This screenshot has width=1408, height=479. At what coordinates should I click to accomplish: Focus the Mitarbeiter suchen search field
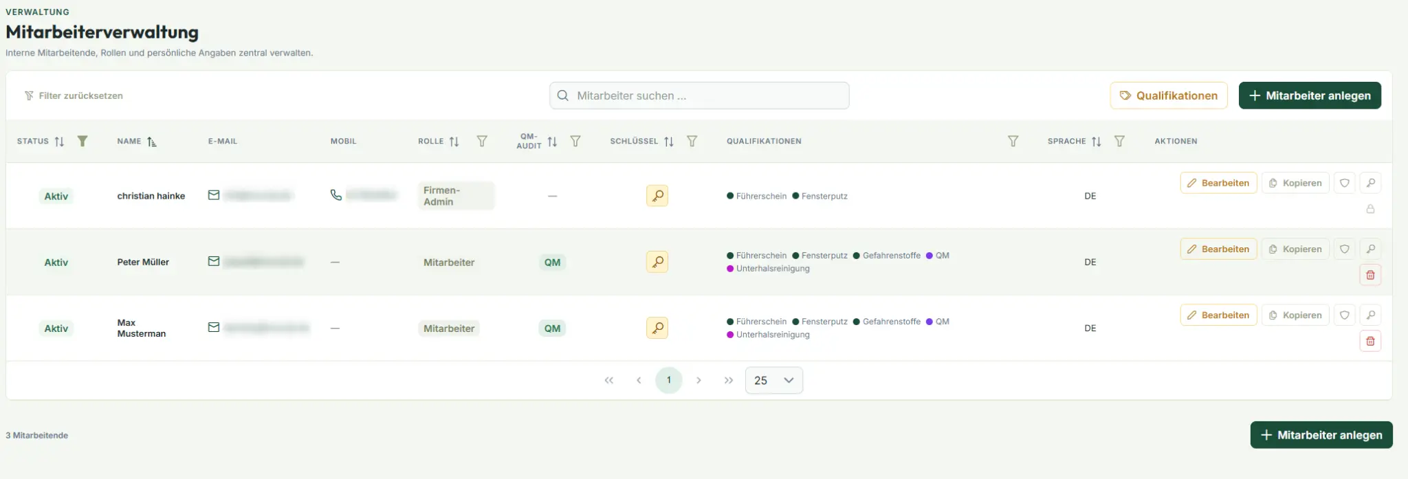699,96
